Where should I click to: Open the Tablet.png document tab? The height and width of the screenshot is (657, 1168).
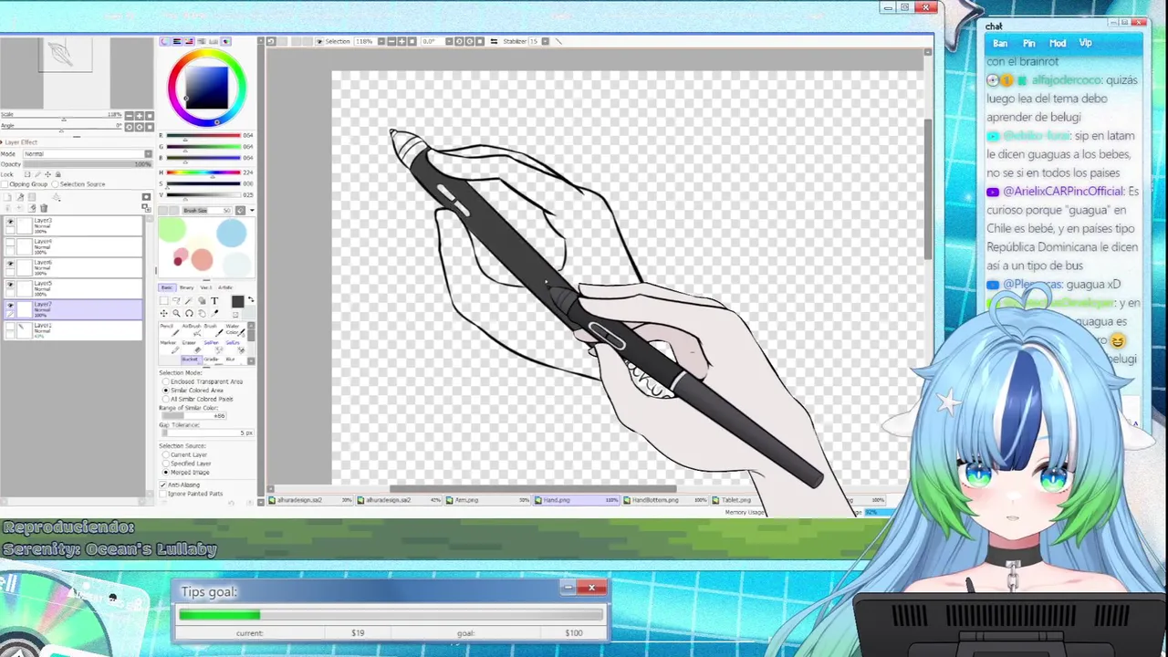click(x=735, y=500)
